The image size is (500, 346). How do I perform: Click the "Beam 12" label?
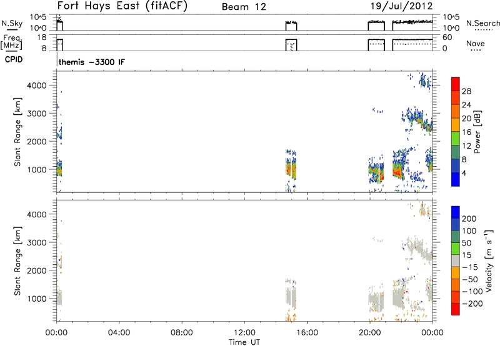(x=244, y=7)
